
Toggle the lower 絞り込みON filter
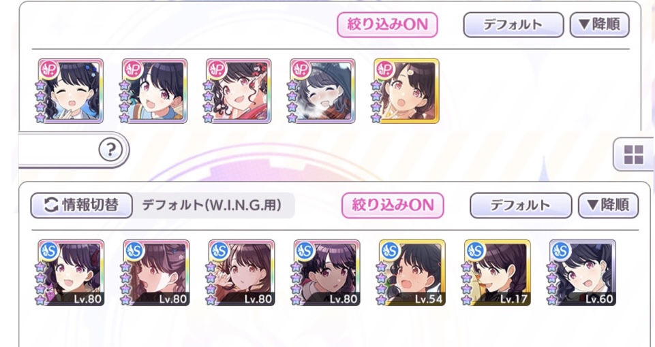click(392, 205)
